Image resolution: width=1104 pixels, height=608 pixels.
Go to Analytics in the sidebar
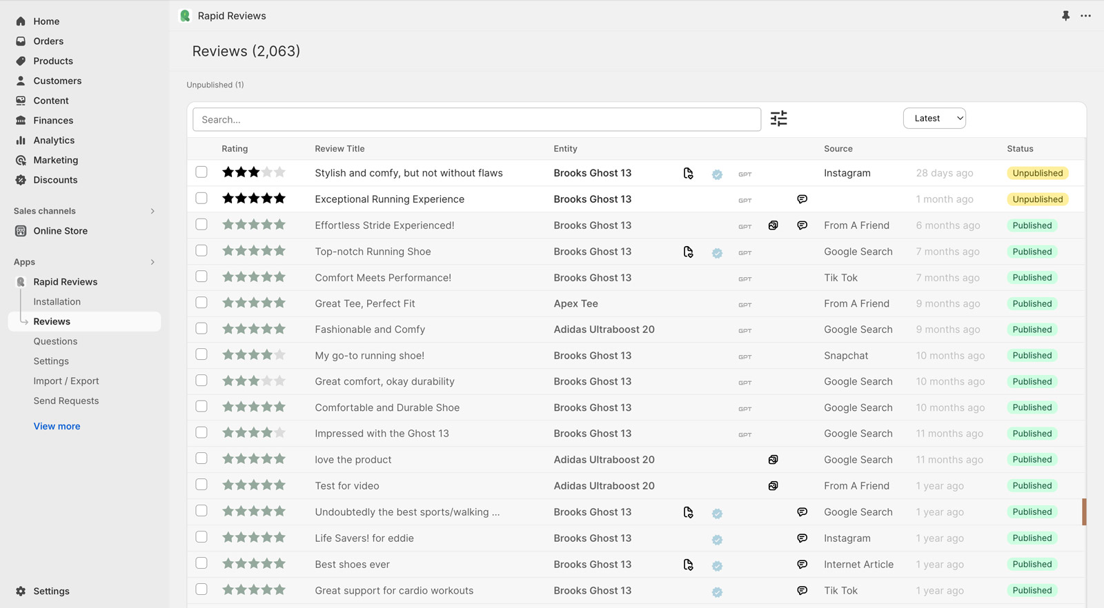tap(54, 140)
